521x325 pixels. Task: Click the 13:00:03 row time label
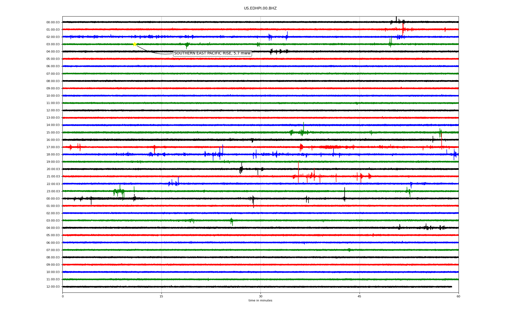(53, 118)
